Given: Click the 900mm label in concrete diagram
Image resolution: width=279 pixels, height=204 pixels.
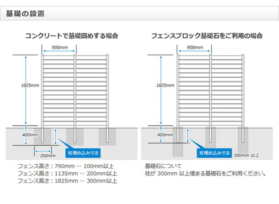Looking at the screenshot, I should pyautogui.click(x=60, y=48).
